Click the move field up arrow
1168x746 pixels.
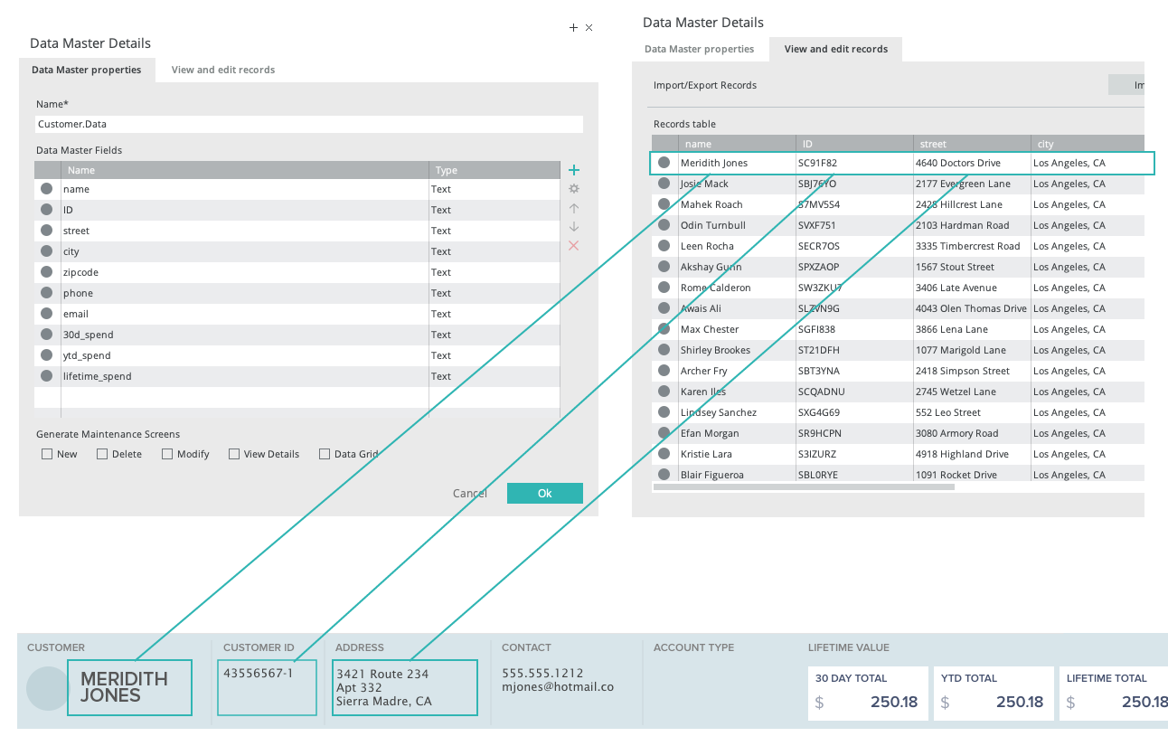click(x=573, y=208)
